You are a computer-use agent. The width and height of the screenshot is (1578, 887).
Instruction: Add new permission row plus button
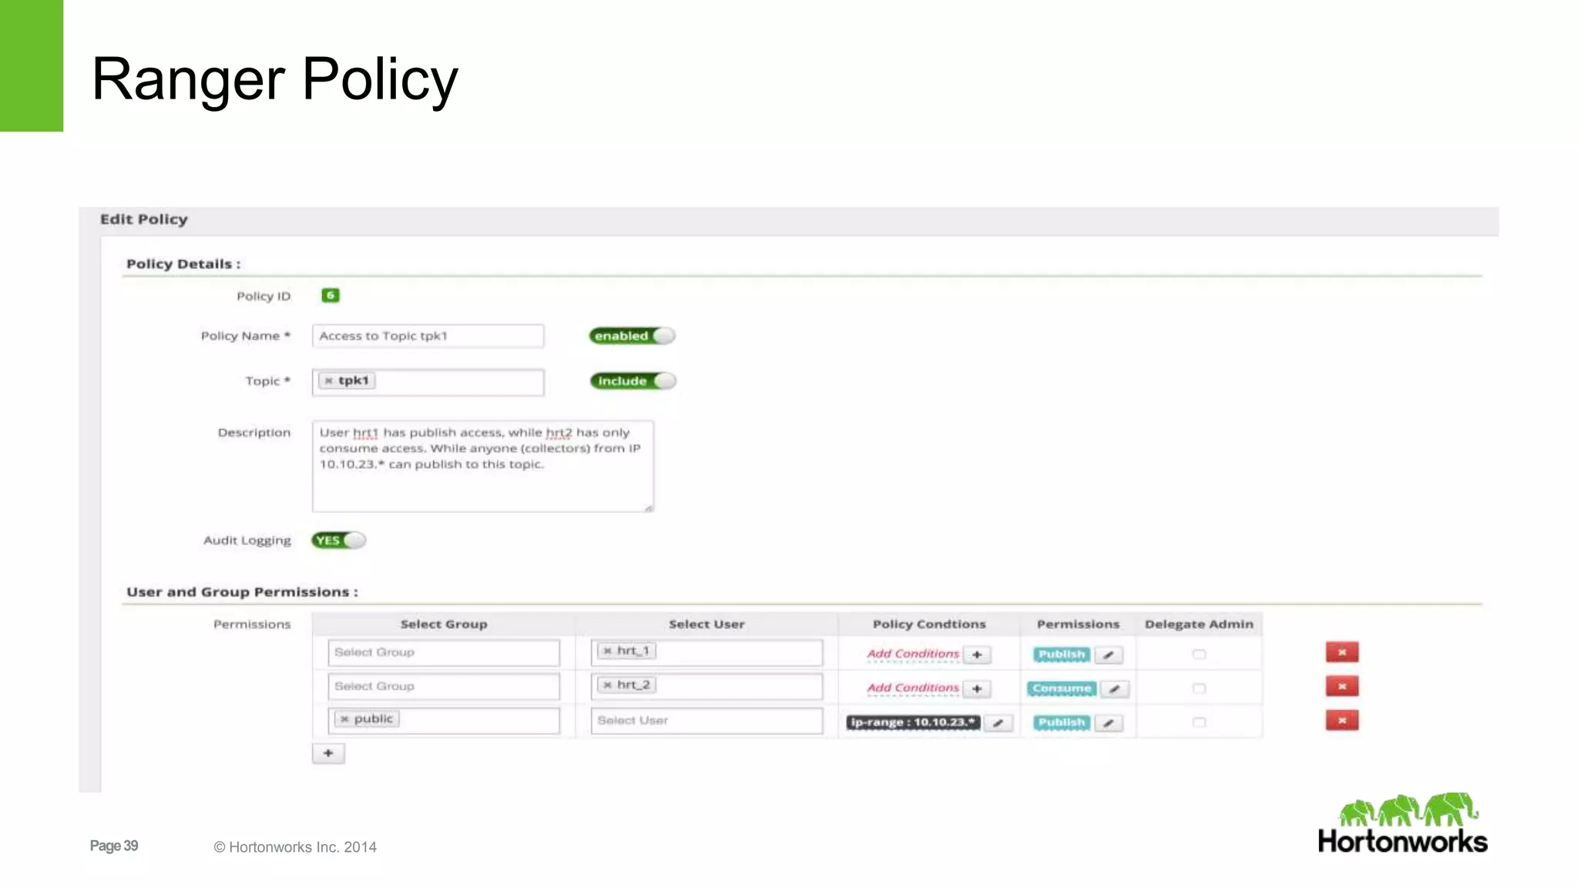pyautogui.click(x=328, y=753)
